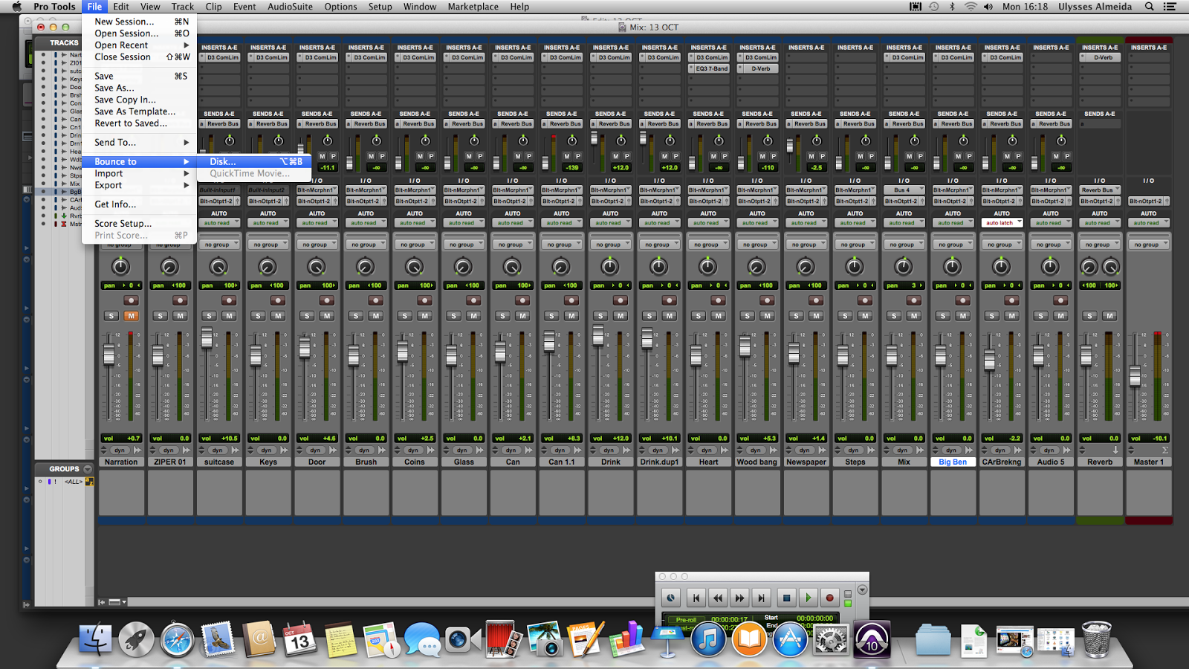The height and width of the screenshot is (669, 1189).
Task: Open Safari from the Dock
Action: tap(177, 640)
